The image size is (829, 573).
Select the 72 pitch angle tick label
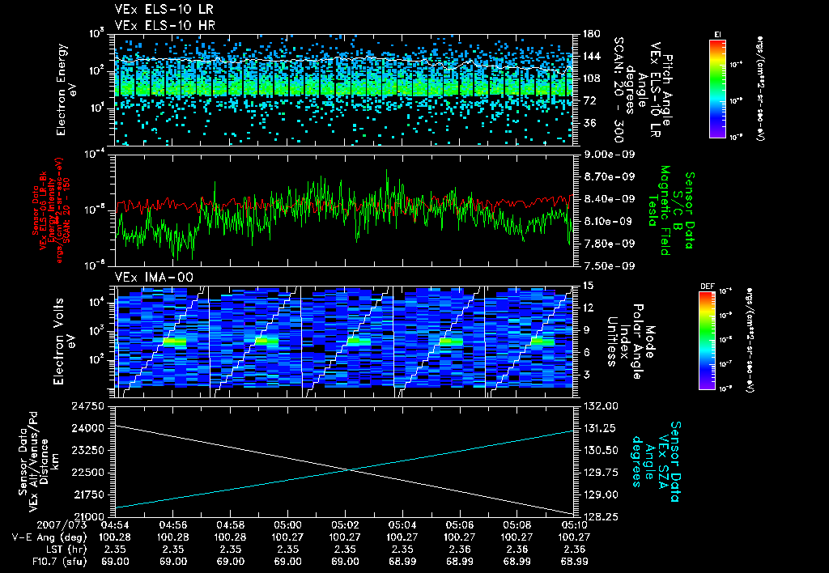tap(589, 100)
